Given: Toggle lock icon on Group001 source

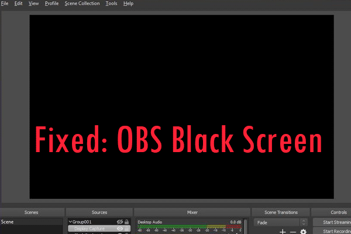Looking at the screenshot, I should tap(127, 222).
